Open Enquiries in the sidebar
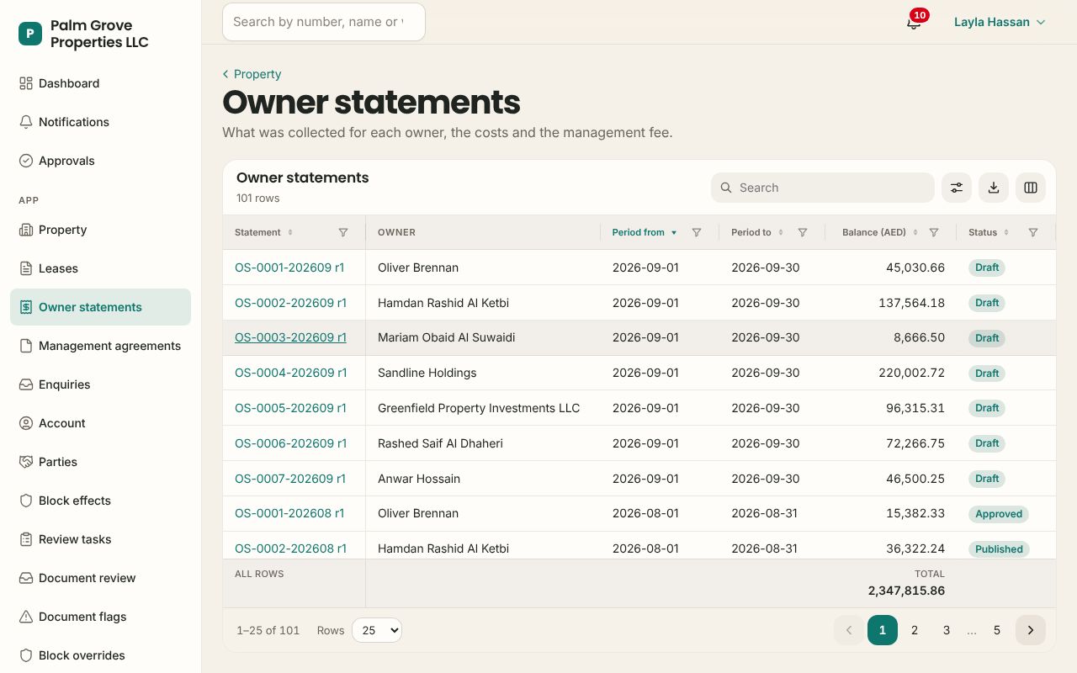 101,384
